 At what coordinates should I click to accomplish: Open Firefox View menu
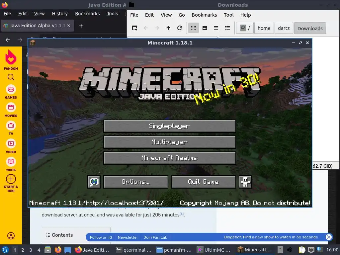click(39, 14)
